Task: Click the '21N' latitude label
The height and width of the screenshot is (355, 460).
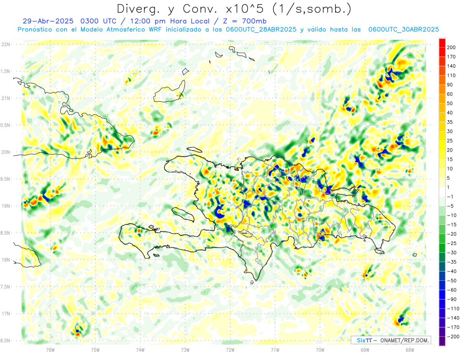Action: [5, 98]
